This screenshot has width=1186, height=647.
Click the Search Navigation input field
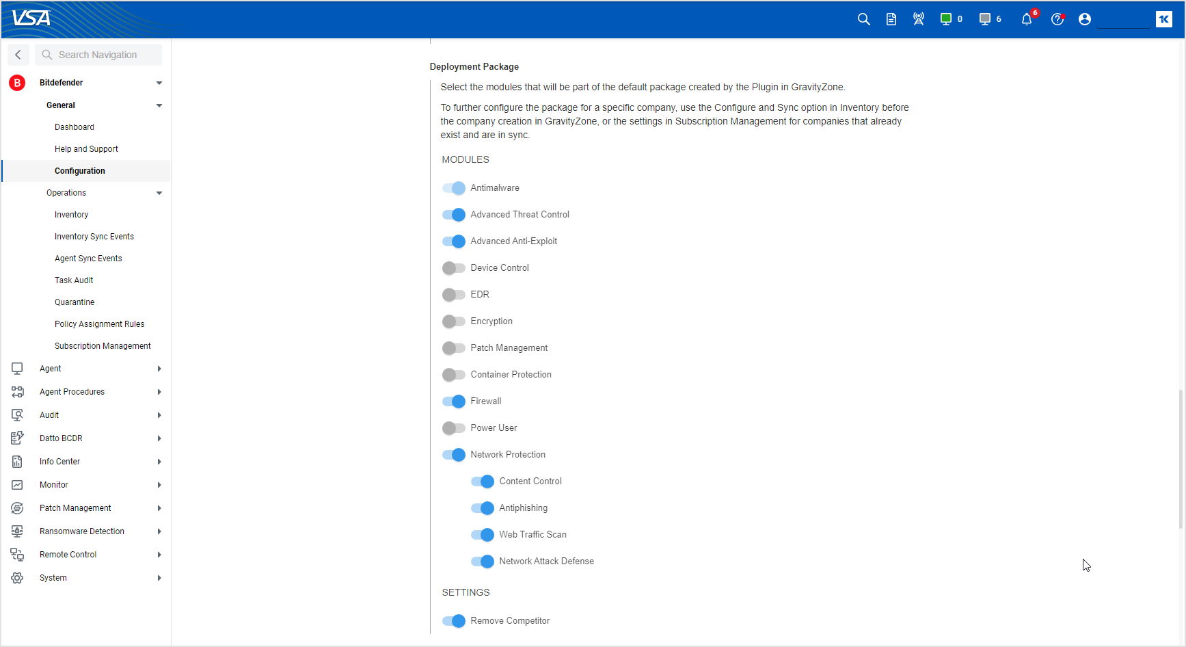point(98,55)
